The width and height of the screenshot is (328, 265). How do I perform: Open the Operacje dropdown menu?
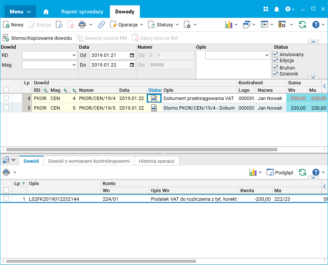click(127, 25)
